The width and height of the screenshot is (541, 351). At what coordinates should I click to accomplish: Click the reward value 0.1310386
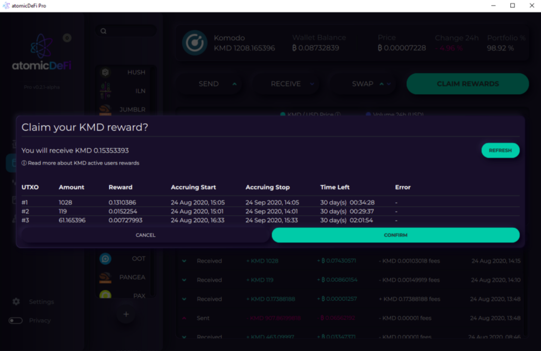click(x=122, y=202)
